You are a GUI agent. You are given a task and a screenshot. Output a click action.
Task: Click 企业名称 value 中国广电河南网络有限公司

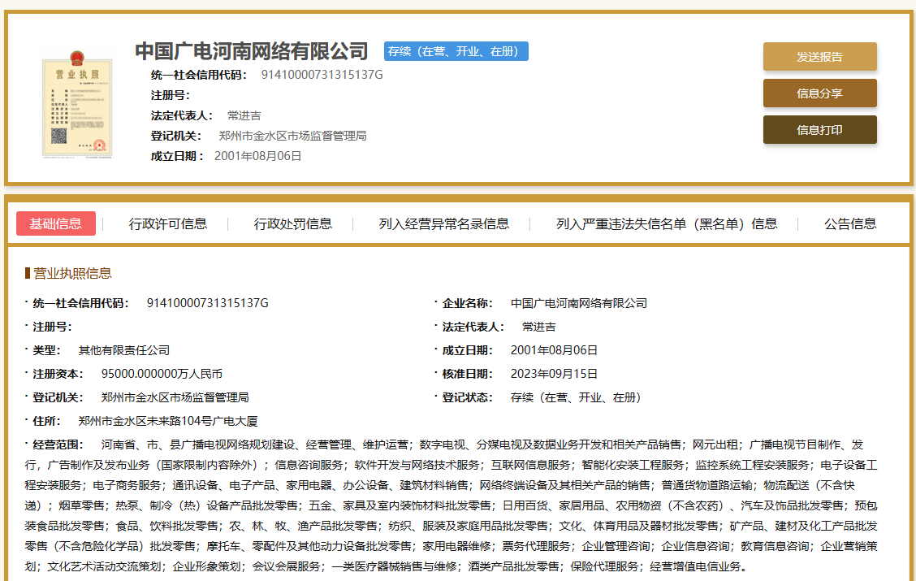579,303
